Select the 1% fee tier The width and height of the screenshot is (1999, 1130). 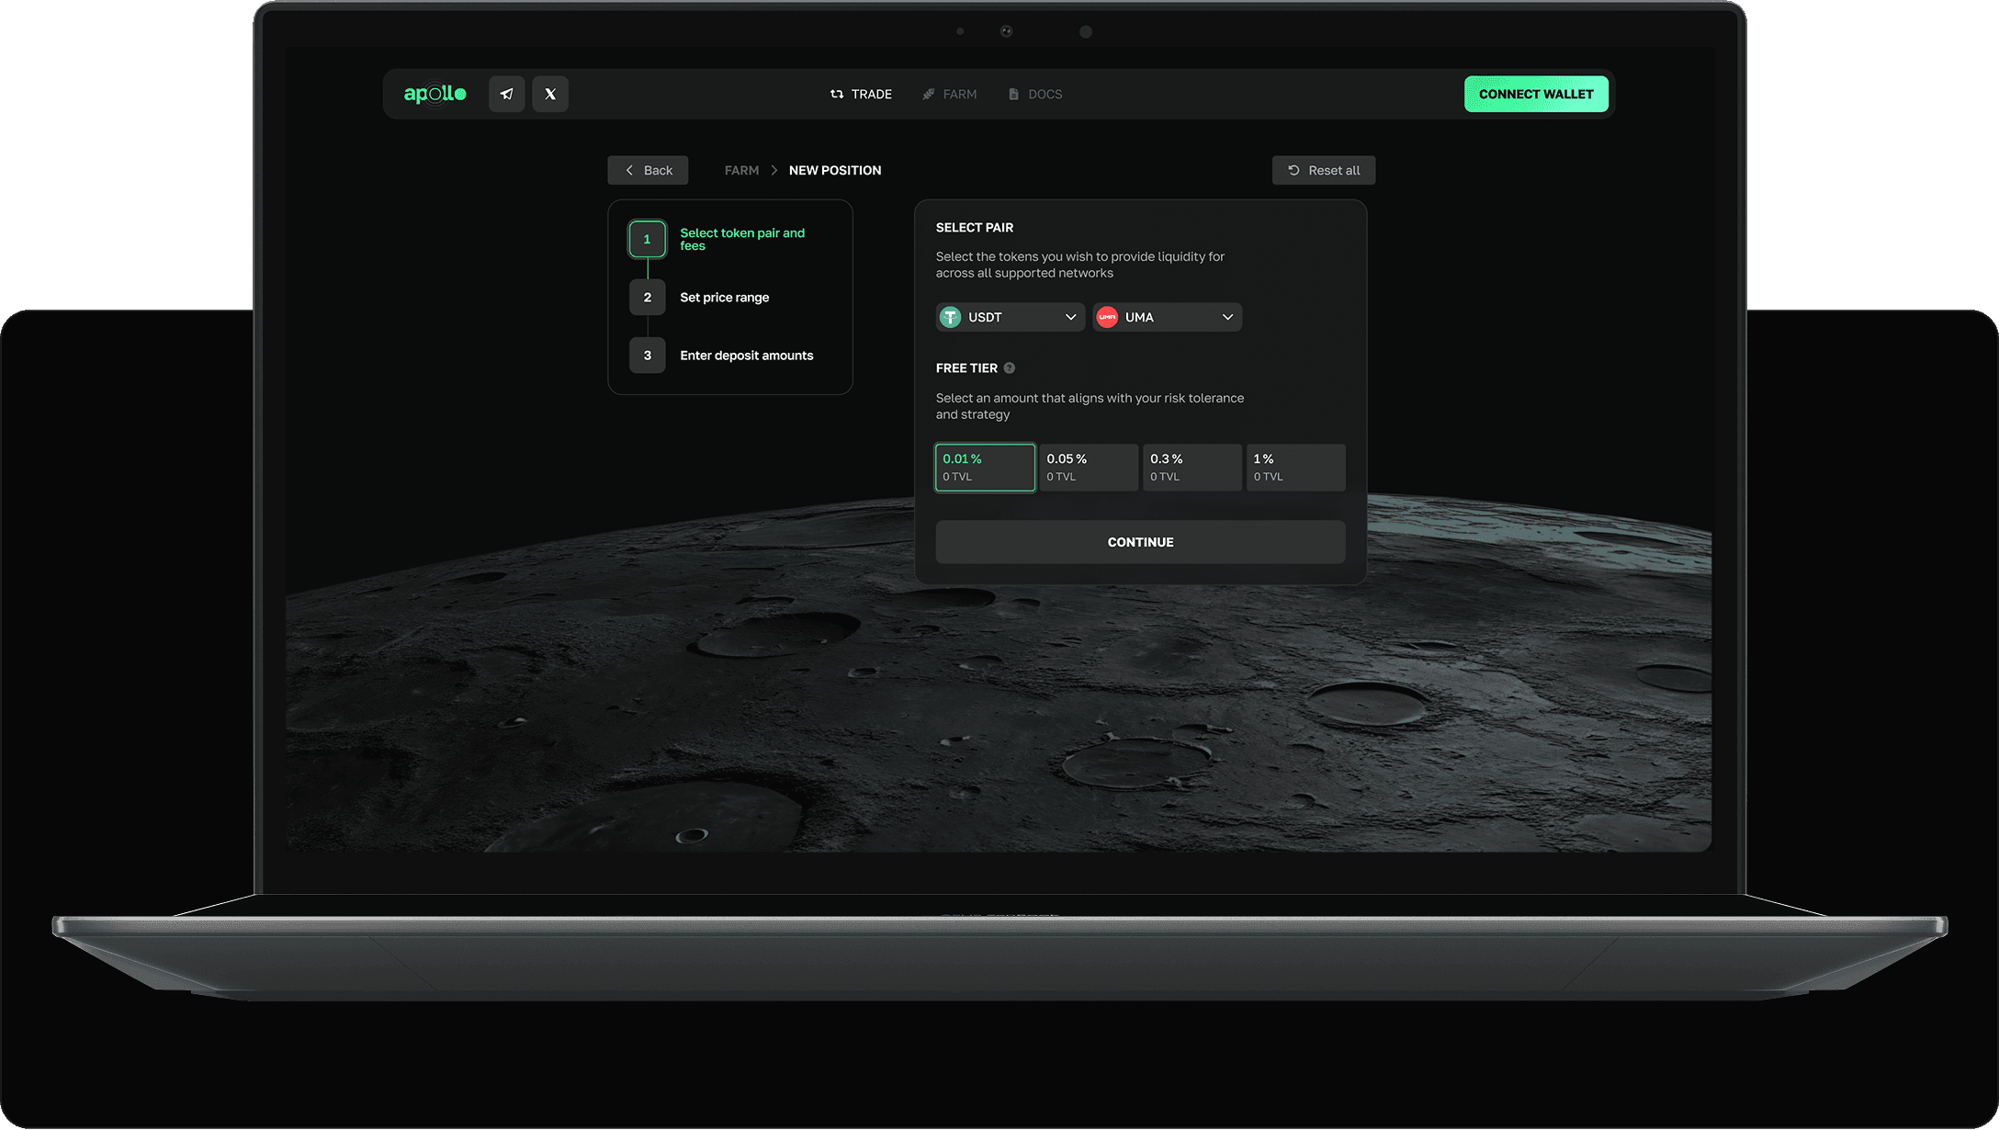[x=1296, y=468]
